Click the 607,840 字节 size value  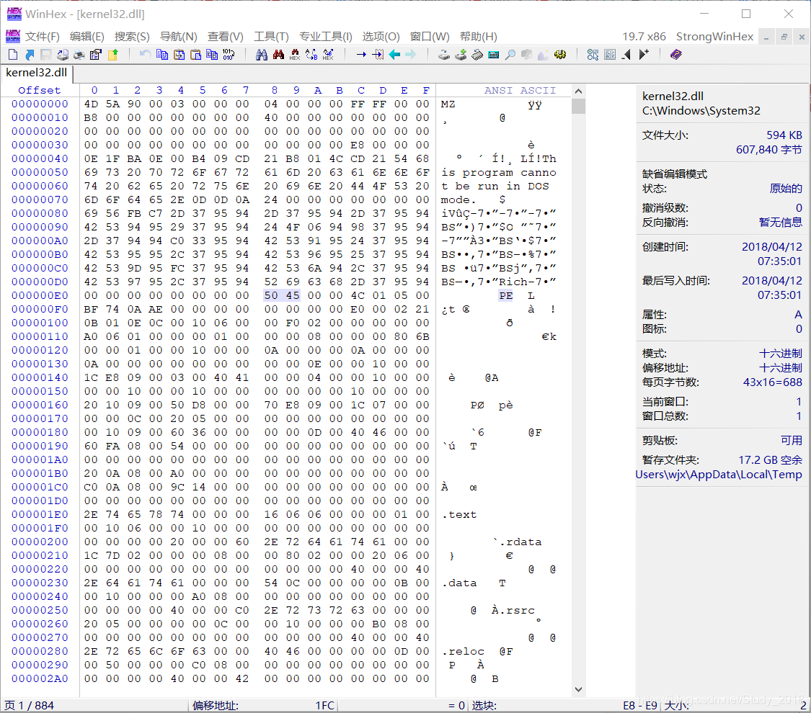click(769, 150)
